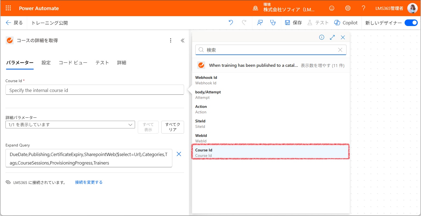Click the trigger header When training has been published
The width and height of the screenshot is (421, 216).
(x=253, y=65)
